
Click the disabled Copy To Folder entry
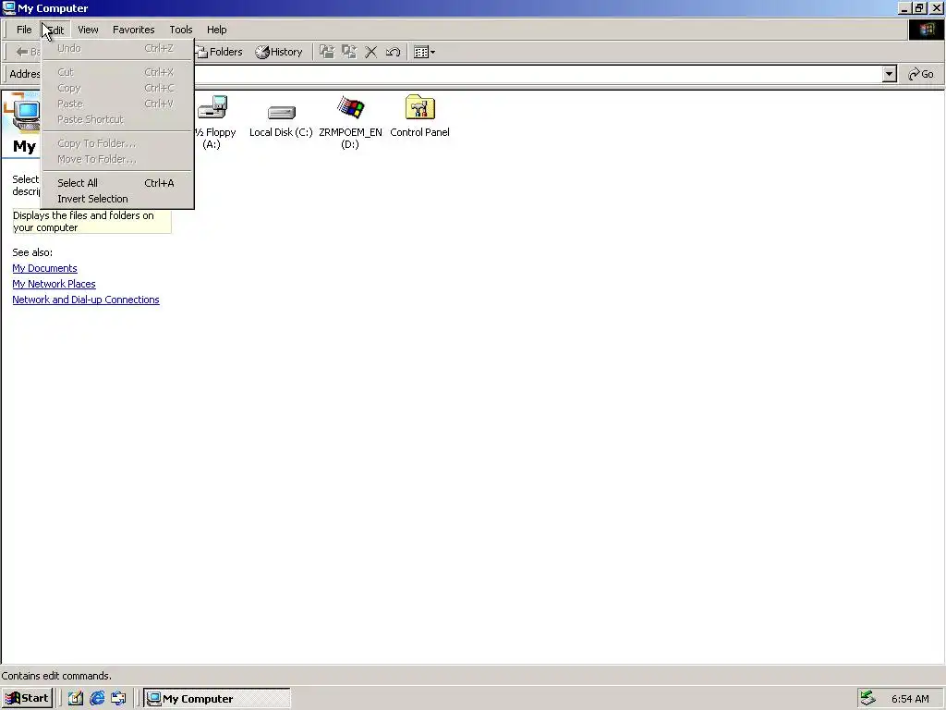(x=117, y=143)
